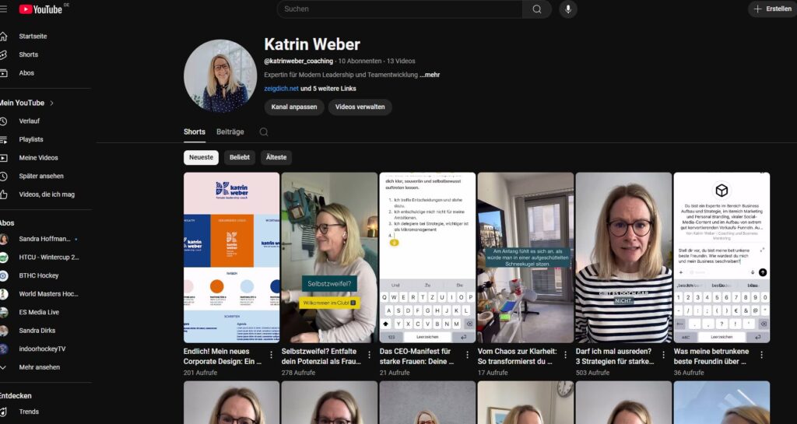This screenshot has width=797, height=424.
Task: Open options for Darf ich mal ausreden
Action: (x=663, y=355)
